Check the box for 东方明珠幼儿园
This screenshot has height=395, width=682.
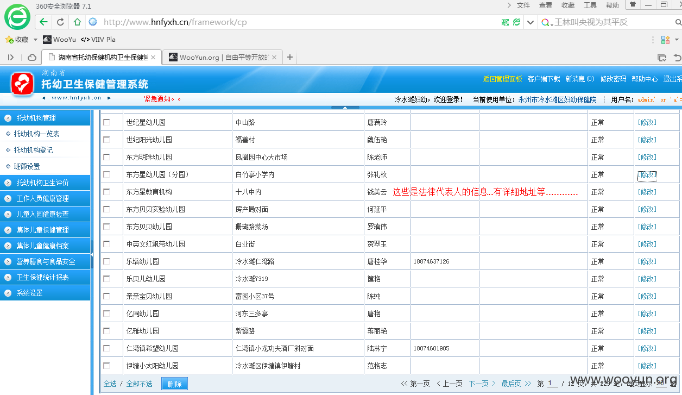click(x=106, y=157)
